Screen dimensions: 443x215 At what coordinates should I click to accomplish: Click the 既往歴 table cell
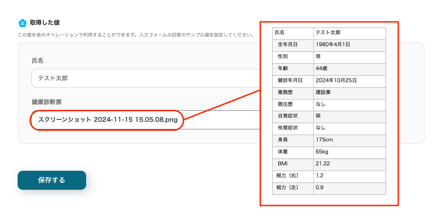click(x=293, y=105)
